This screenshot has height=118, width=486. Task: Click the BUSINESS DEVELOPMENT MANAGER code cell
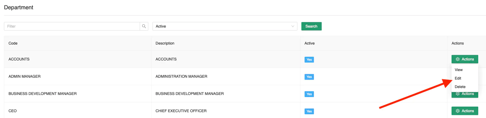(42, 94)
